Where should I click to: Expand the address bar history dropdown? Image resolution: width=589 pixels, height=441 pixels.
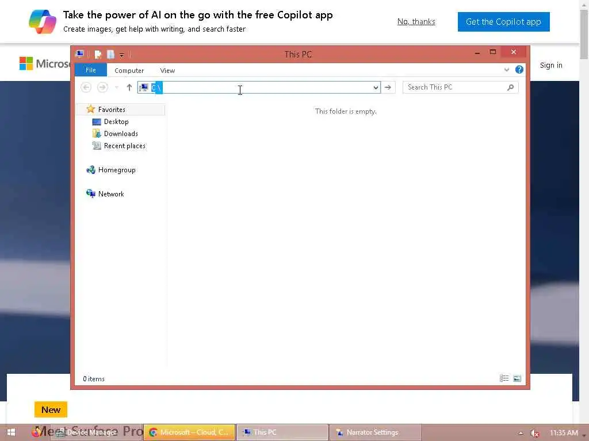[376, 87]
